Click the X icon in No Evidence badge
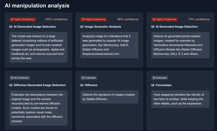The width and height of the screenshot is (217, 131). click(x=12, y=78)
